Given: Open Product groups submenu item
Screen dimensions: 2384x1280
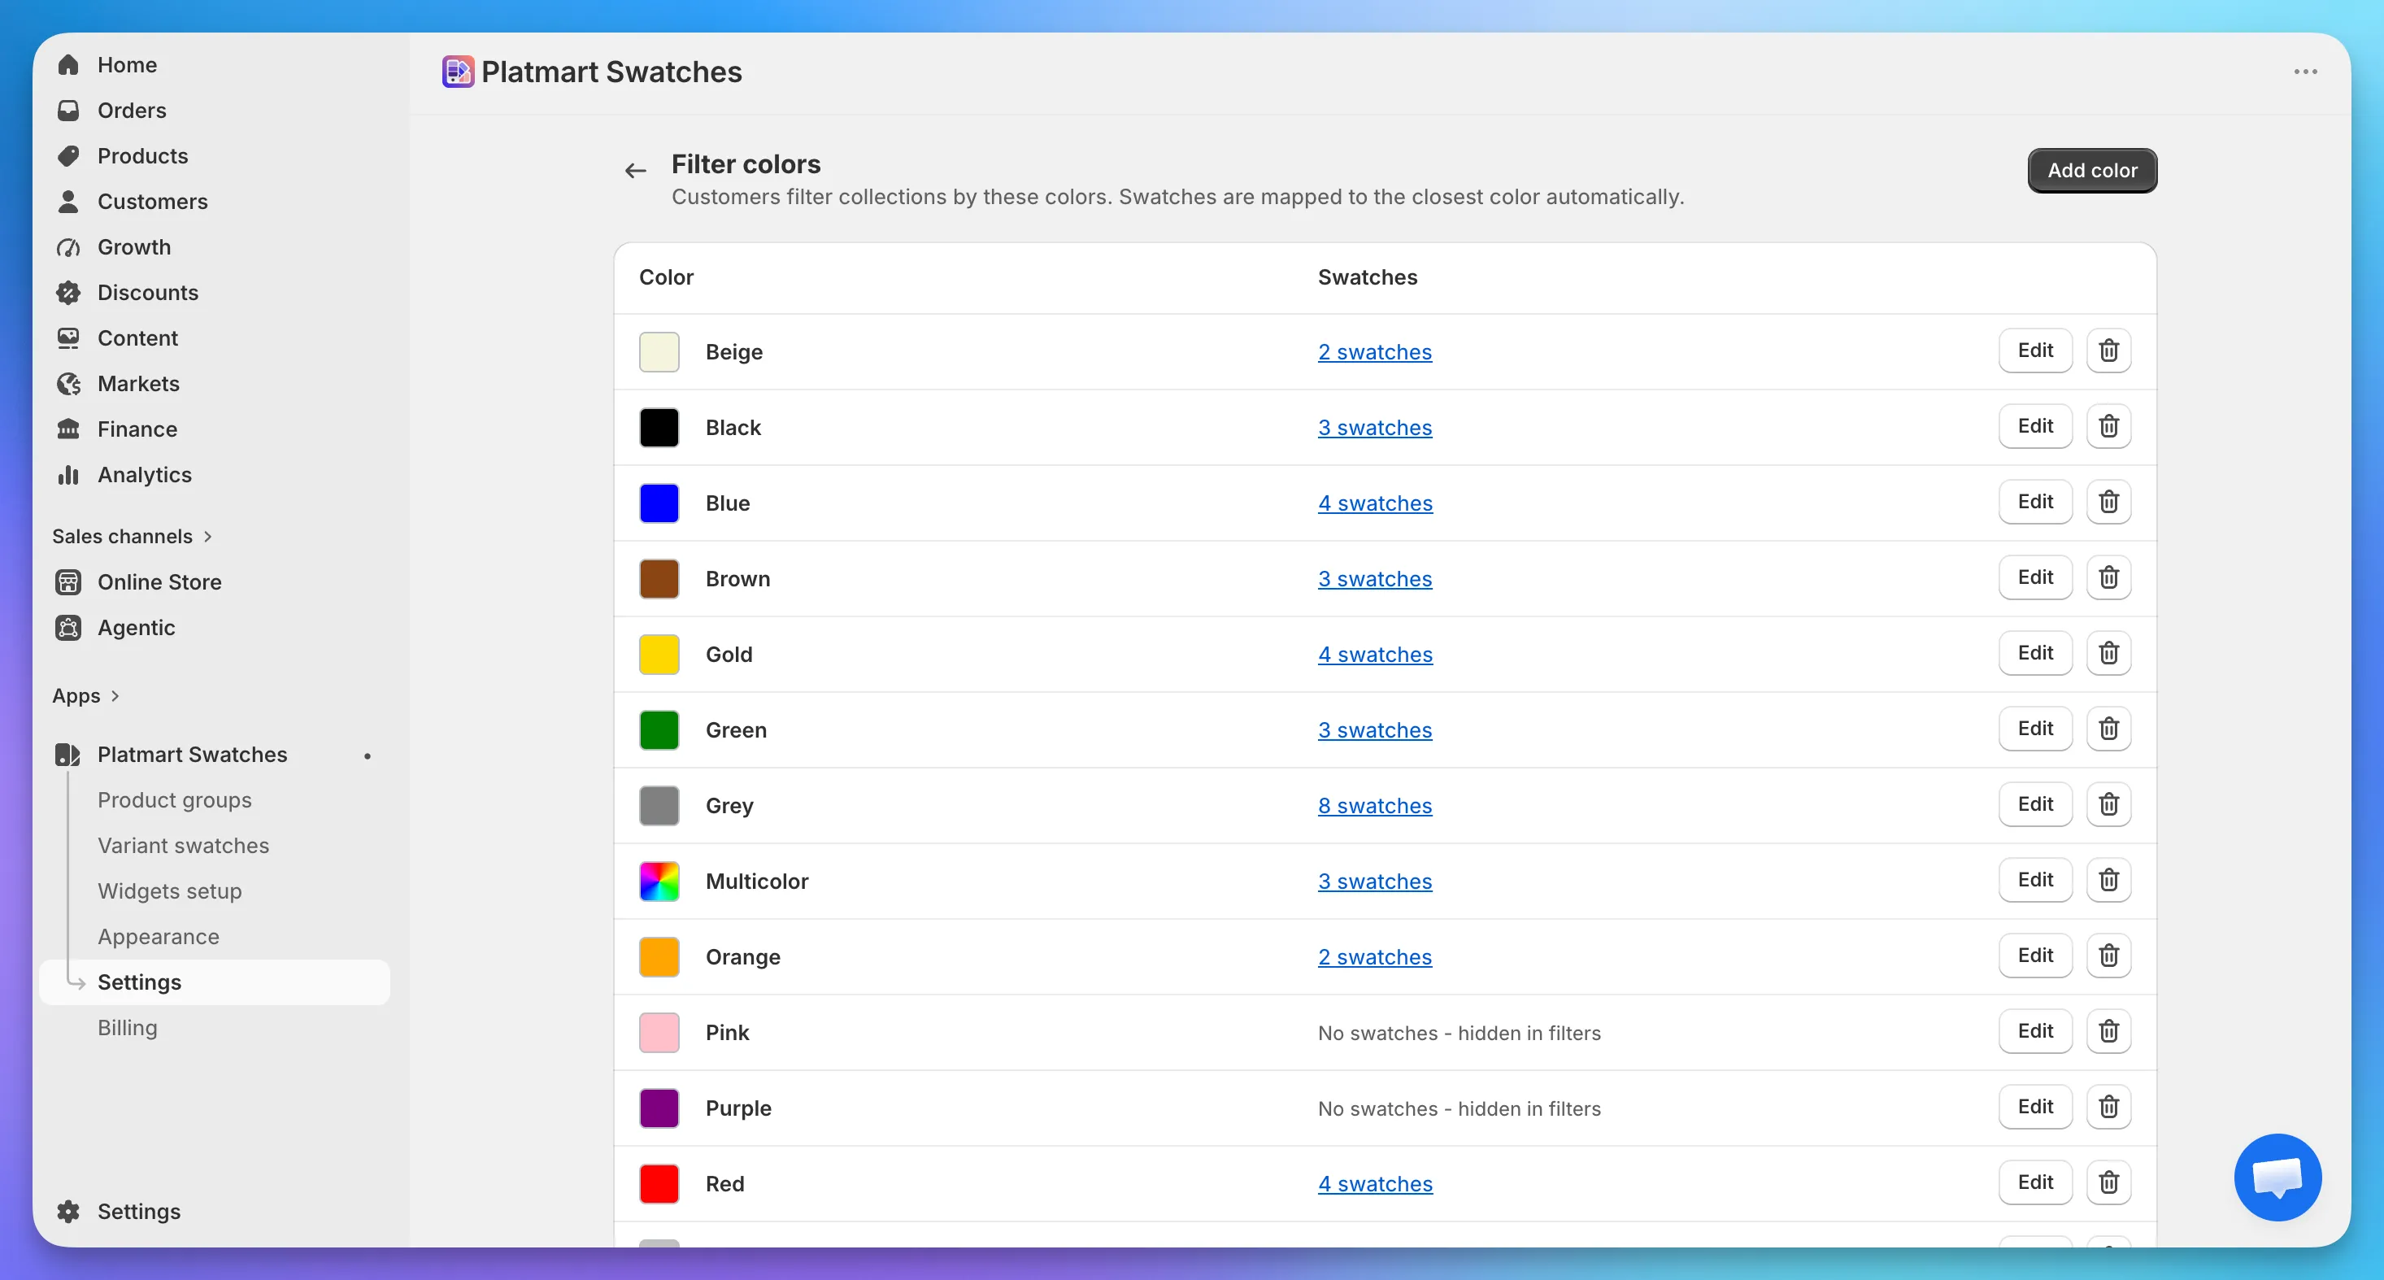Looking at the screenshot, I should [x=174, y=799].
